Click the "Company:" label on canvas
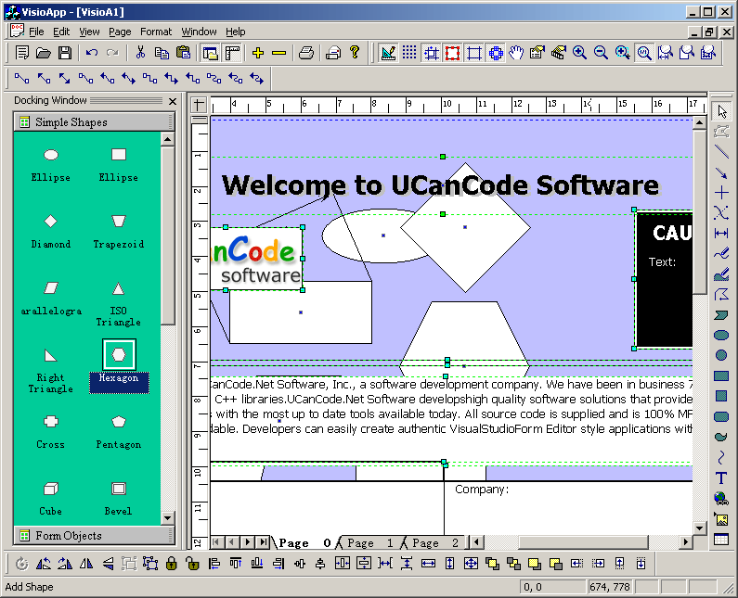The image size is (738, 598). [x=482, y=490]
